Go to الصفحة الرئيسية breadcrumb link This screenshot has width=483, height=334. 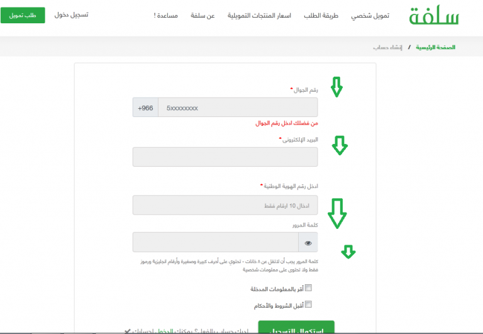(x=435, y=47)
